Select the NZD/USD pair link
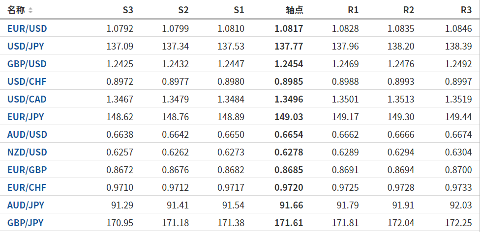Screen dimensions: 481x232 (x=27, y=152)
